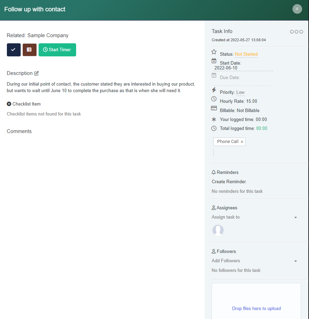Viewport: 309px width, 320px height.
Task: Mark task complete with checkmark button
Action: point(14,50)
